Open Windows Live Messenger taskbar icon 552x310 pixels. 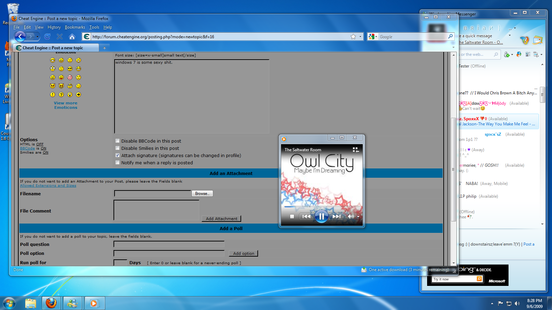click(x=72, y=303)
